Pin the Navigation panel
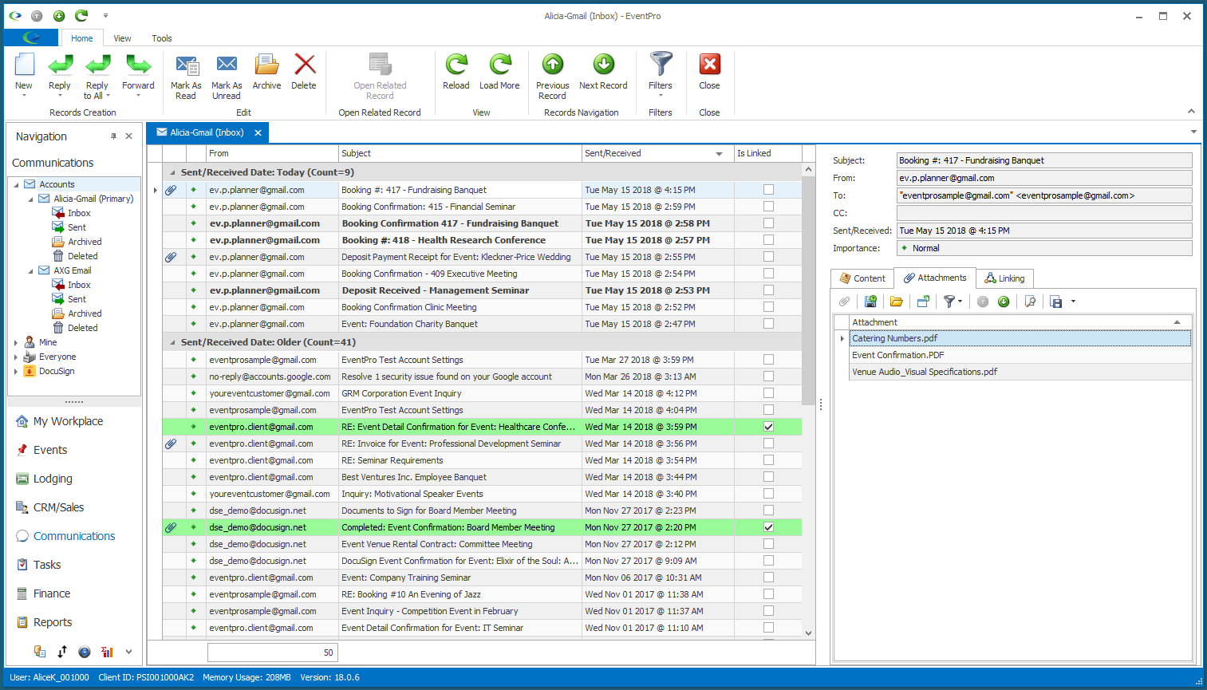 click(113, 136)
